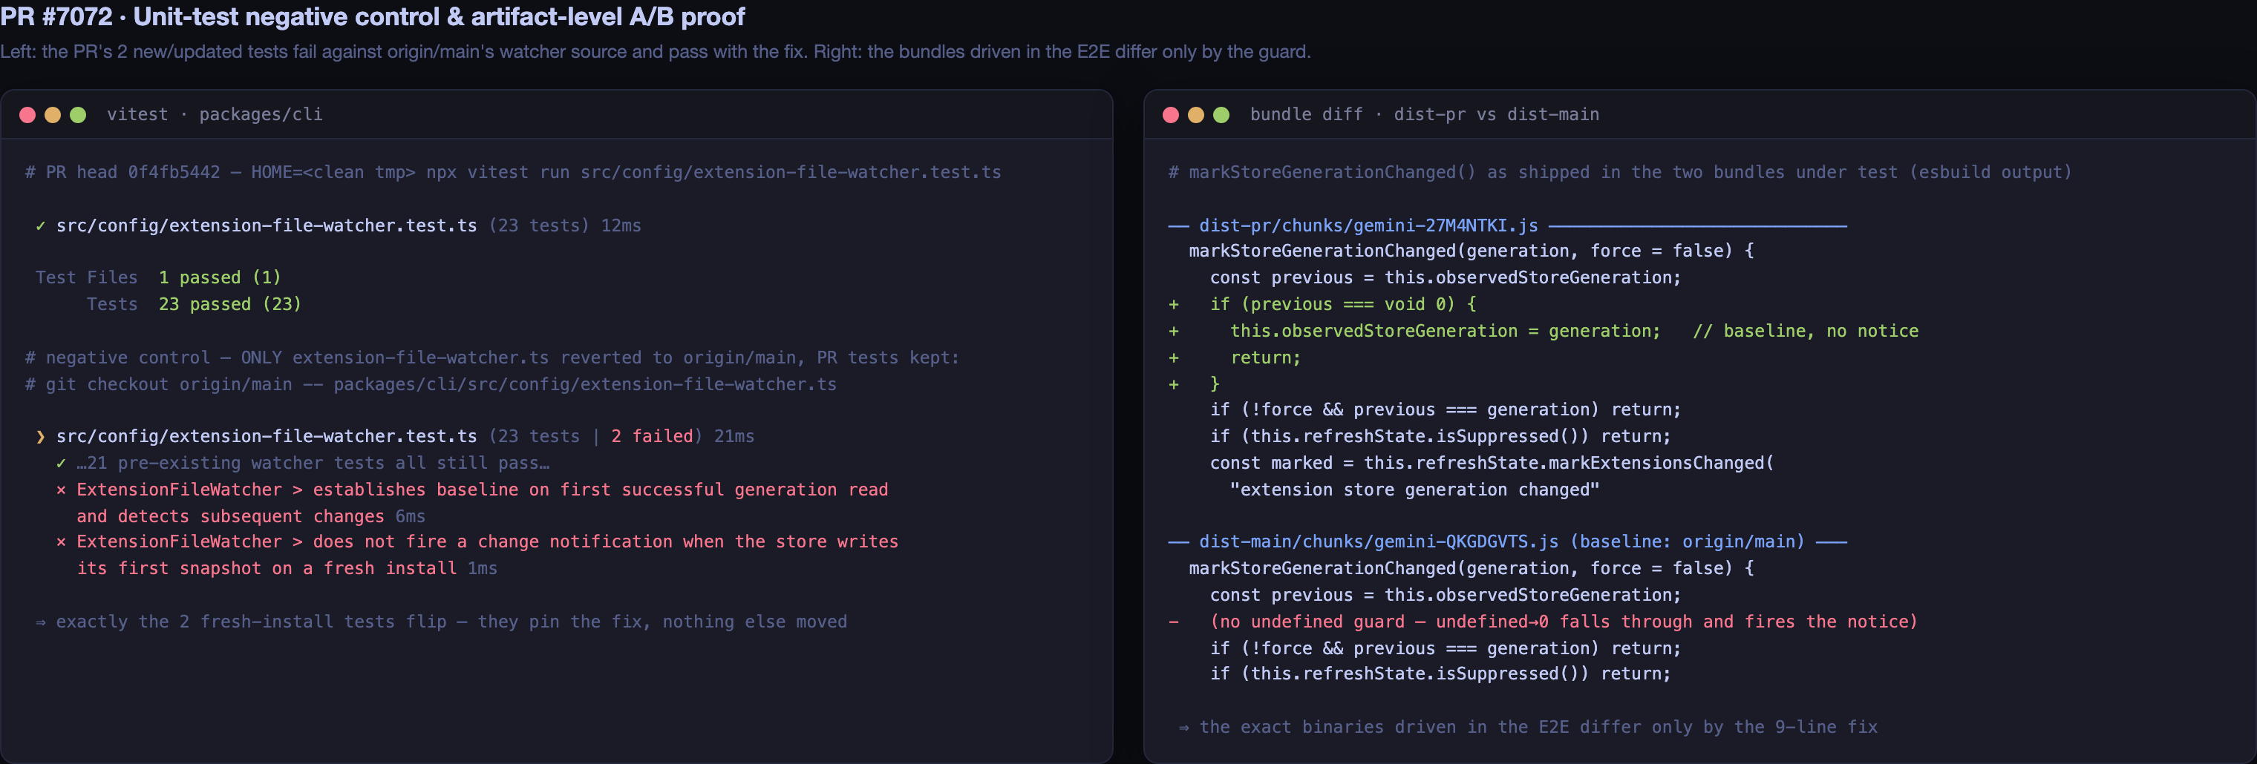Image resolution: width=2257 pixels, height=764 pixels.
Task: Click the yellow dot in the vitest window
Action: (53, 115)
